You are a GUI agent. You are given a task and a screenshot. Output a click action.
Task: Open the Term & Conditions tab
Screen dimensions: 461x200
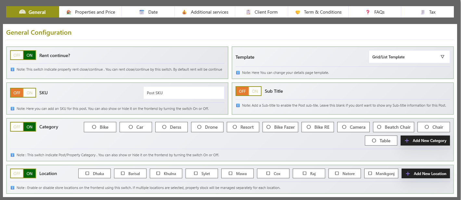pyautogui.click(x=318, y=12)
